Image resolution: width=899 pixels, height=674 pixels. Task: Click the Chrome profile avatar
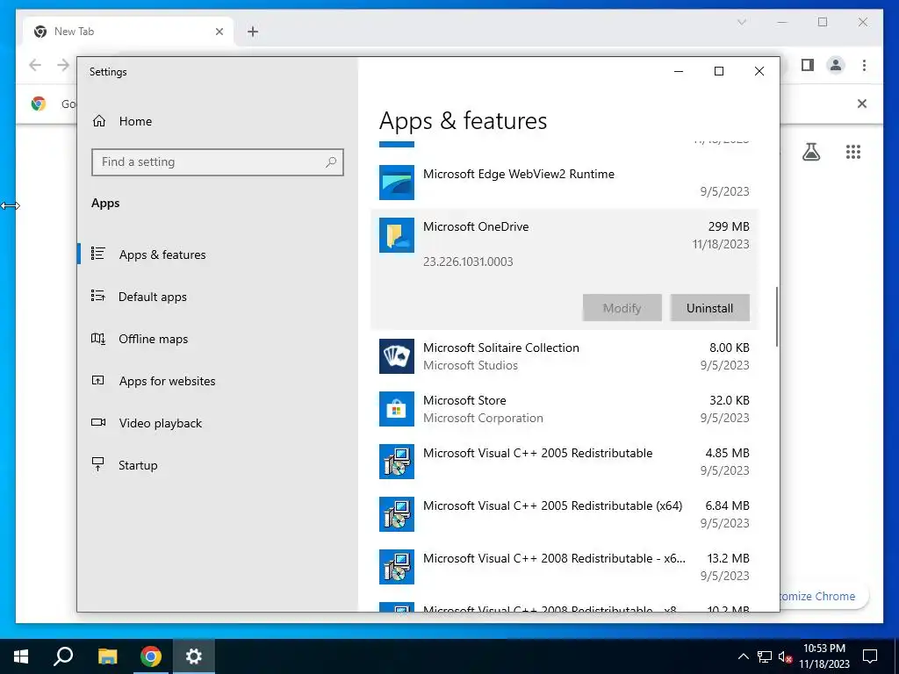point(836,65)
